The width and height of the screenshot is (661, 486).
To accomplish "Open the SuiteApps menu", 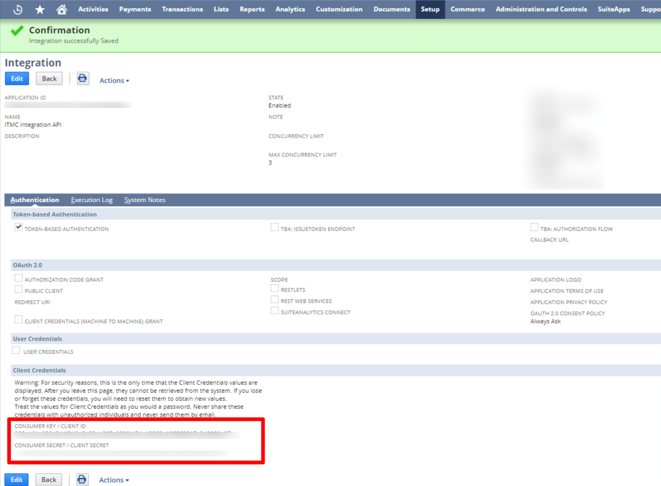I will click(x=614, y=9).
